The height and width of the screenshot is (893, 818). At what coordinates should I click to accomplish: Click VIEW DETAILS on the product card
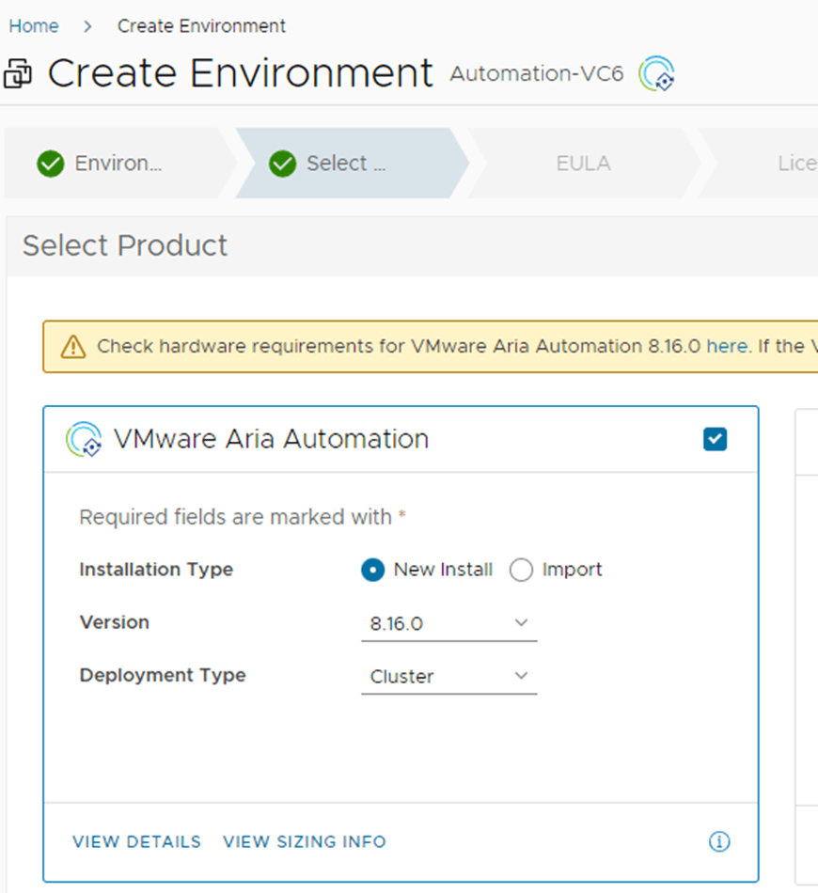[x=136, y=841]
